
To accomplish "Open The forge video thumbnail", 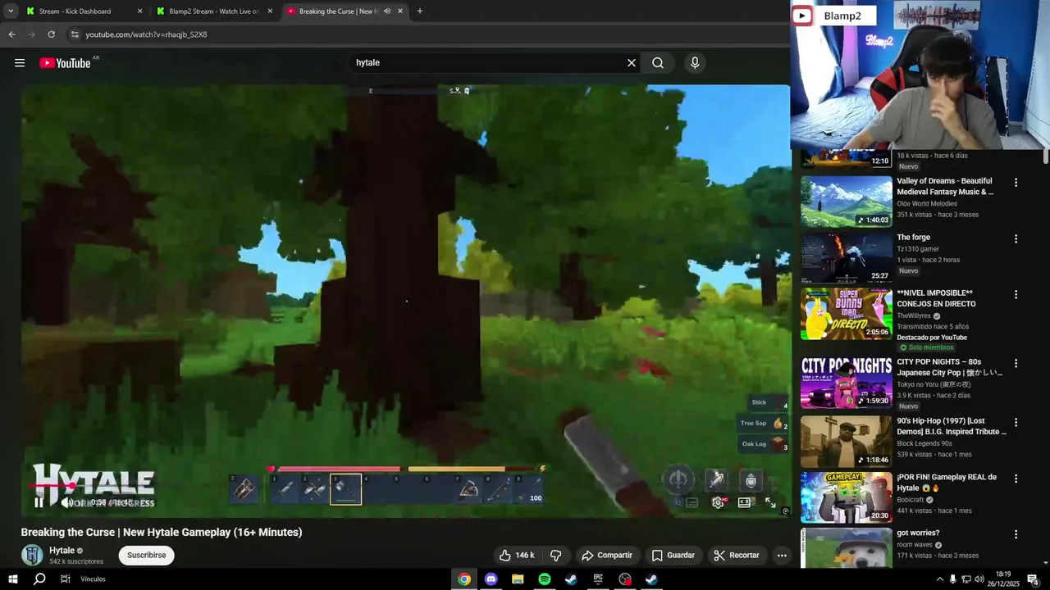I will [846, 257].
